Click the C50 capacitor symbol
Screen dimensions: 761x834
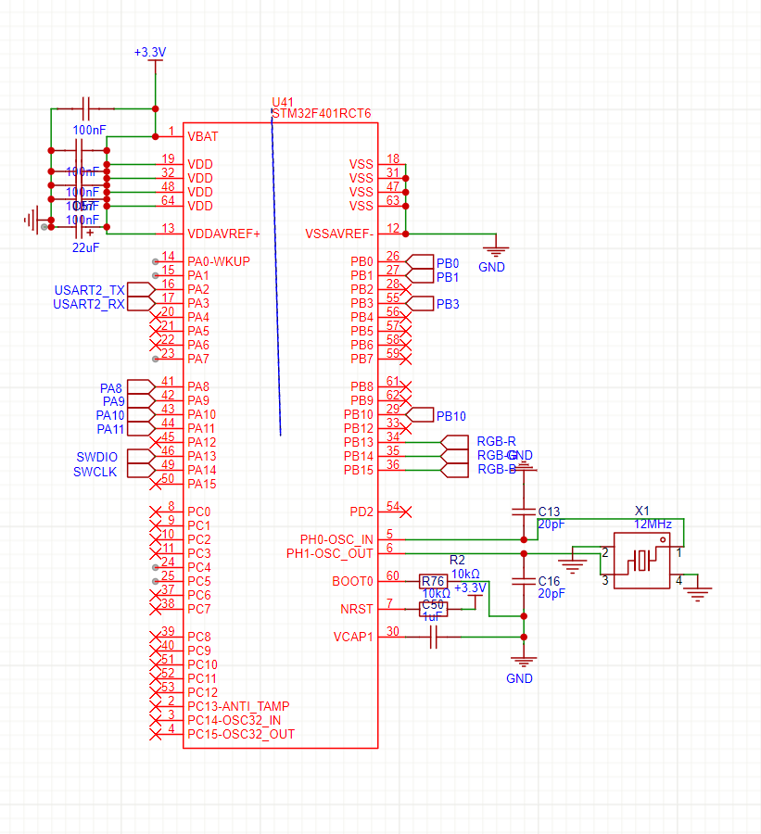[x=433, y=609]
